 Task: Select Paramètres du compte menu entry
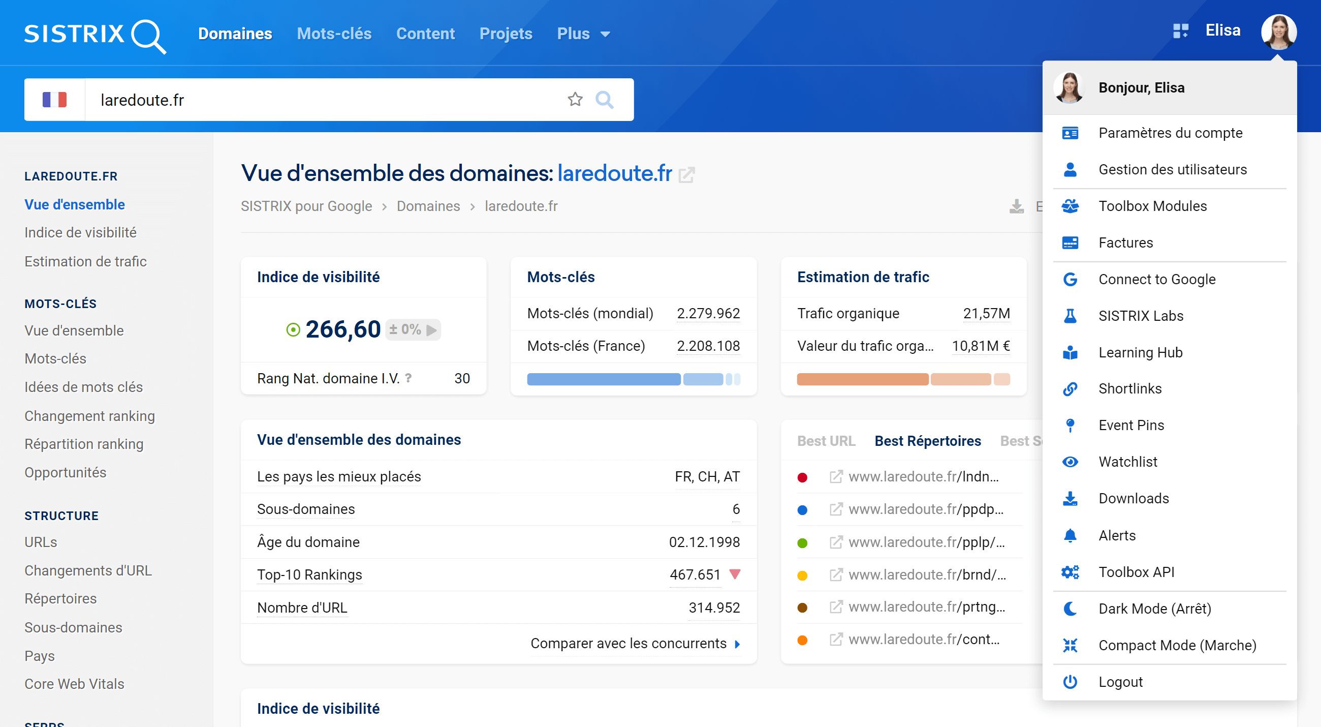click(x=1170, y=133)
